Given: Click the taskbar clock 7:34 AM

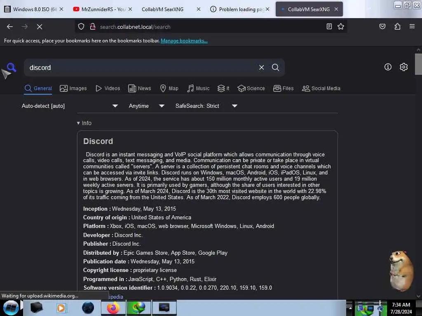Looking at the screenshot, I should click(401, 305).
